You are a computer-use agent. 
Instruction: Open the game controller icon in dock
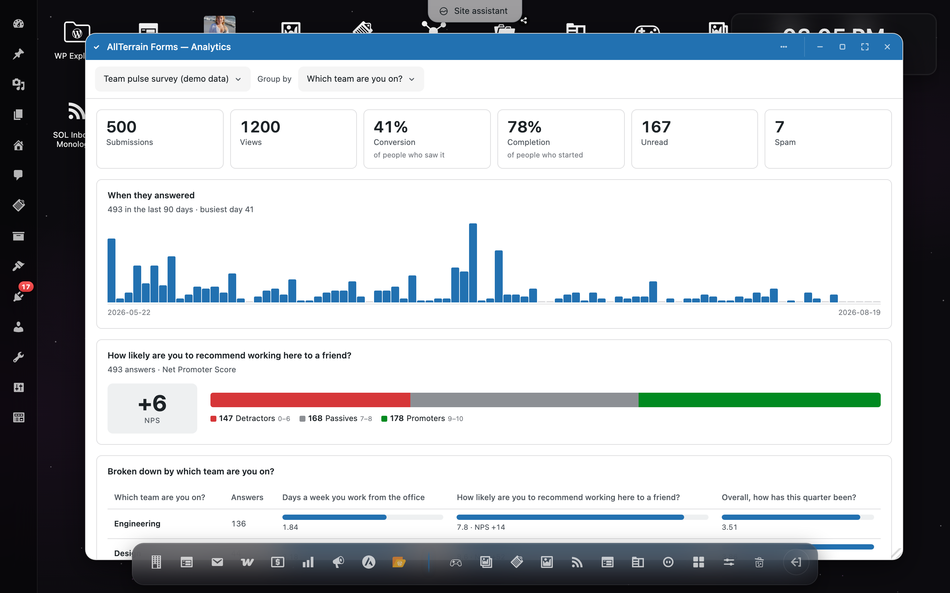456,563
